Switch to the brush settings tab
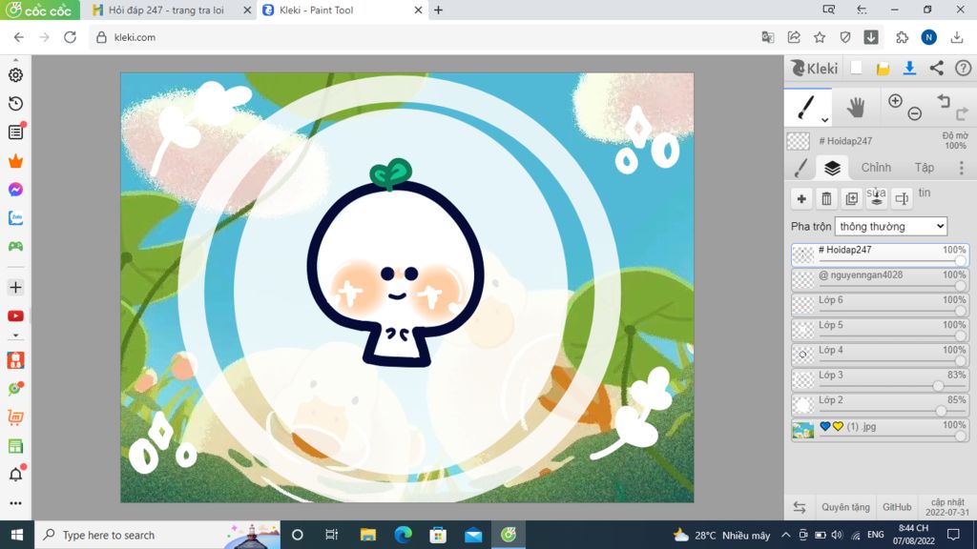The height and width of the screenshot is (549, 977). click(x=801, y=168)
